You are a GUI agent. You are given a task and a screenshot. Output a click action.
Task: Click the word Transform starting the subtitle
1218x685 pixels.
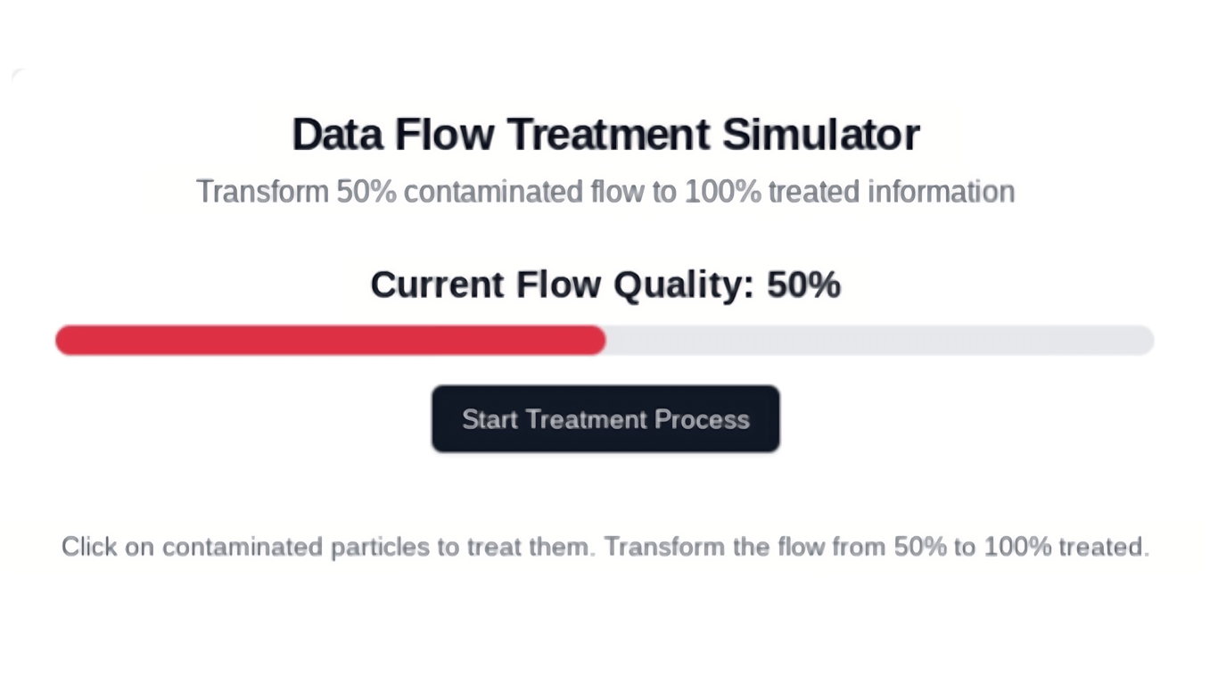click(x=262, y=192)
